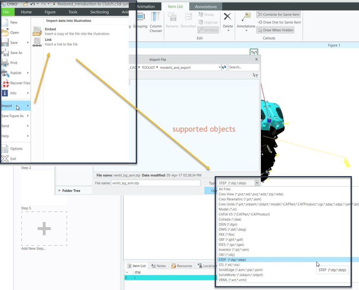Click the Open folder icon
This screenshot has height=290, width=359.
[5, 32]
